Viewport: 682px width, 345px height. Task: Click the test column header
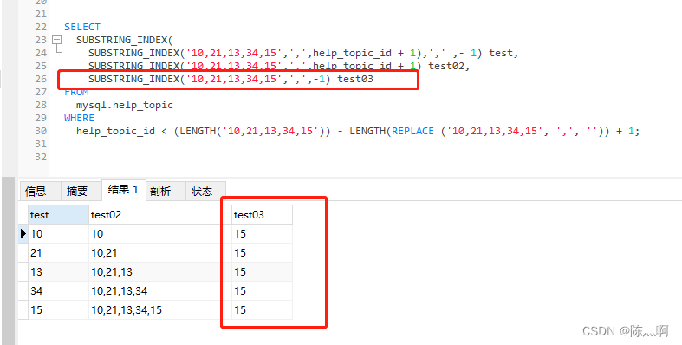(x=58, y=215)
